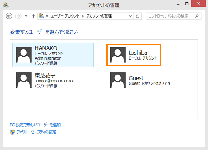
Task: Click Guest アカウントはオフです text
Action: pos(150,83)
